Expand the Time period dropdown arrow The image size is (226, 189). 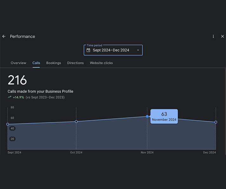tap(138, 50)
